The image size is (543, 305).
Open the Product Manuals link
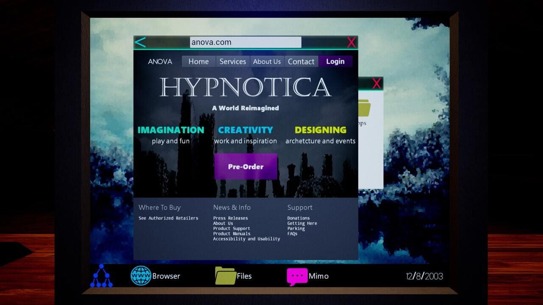point(232,234)
